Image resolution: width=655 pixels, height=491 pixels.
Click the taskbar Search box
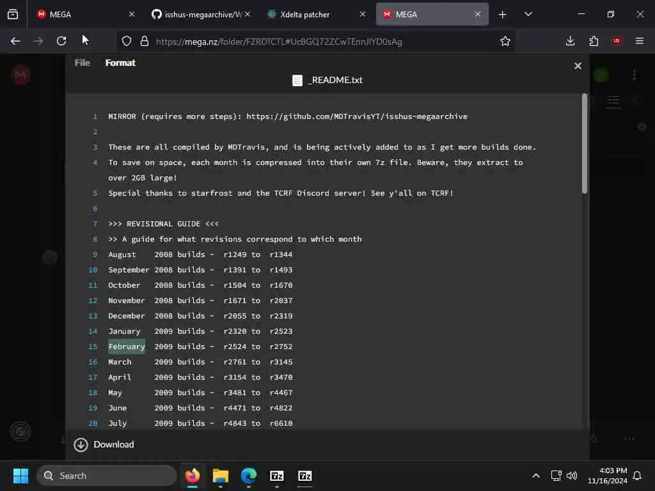[107, 476]
